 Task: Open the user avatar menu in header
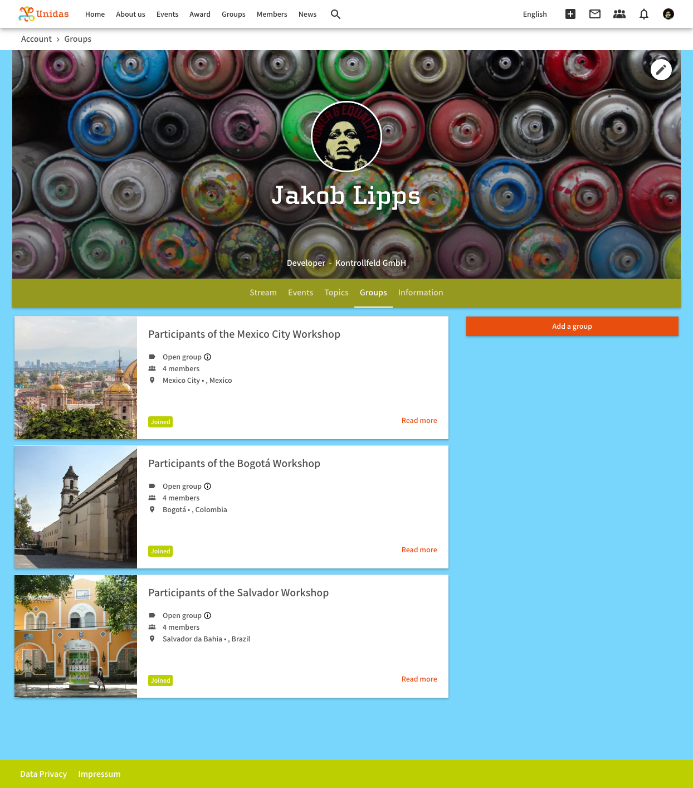pyautogui.click(x=668, y=14)
